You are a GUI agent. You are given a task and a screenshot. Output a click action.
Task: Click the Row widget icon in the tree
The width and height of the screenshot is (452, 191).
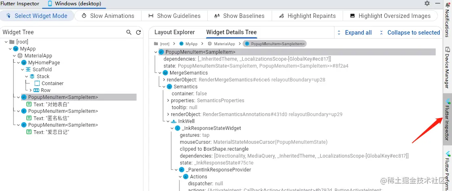point(36,90)
